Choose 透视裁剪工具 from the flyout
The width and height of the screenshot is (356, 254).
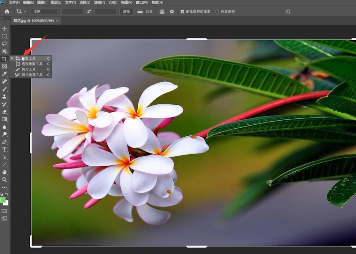(31, 64)
